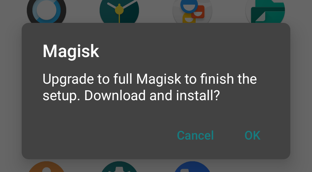
Task: Open the green Files folder app
Action: click(265, 11)
